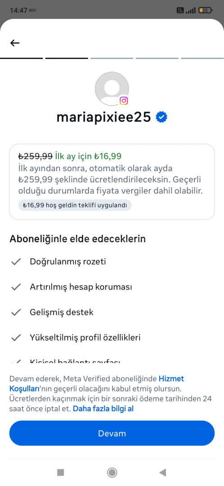Tap the checkmark beside Artırılmış hesap koruması
Screen dimensions: 224x486
[x=16, y=287]
